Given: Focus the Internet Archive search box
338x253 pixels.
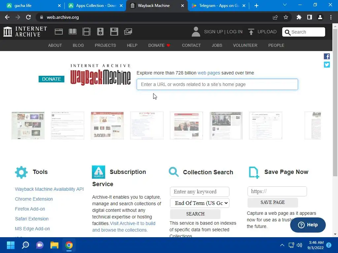Looking at the screenshot, I should tap(304, 32).
